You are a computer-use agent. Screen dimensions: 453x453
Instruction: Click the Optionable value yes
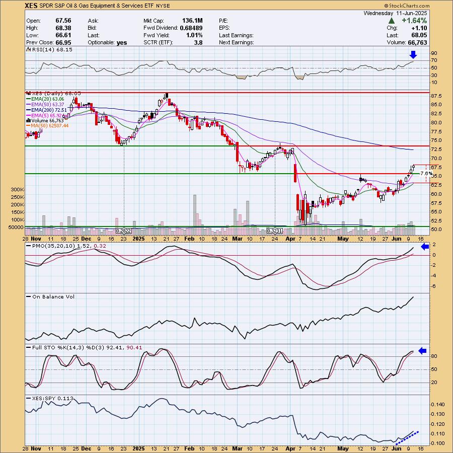pos(122,42)
